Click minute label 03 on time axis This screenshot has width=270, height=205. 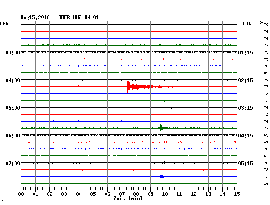pyautogui.click(x=64, y=194)
